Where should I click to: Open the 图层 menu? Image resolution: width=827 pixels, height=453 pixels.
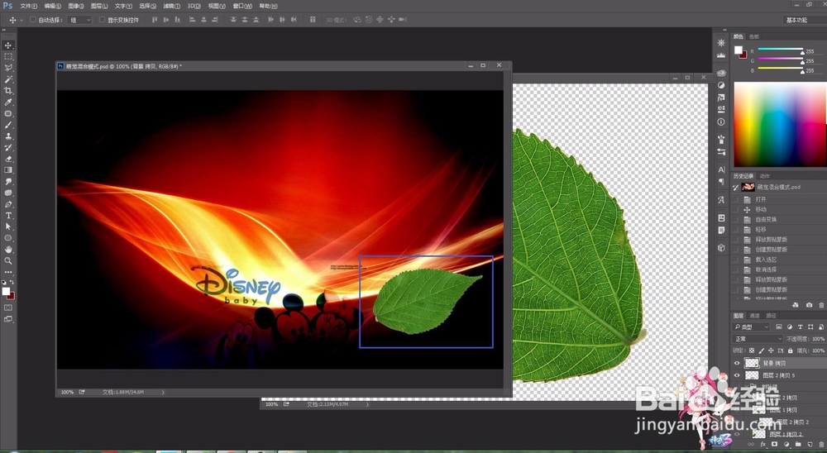tap(99, 6)
